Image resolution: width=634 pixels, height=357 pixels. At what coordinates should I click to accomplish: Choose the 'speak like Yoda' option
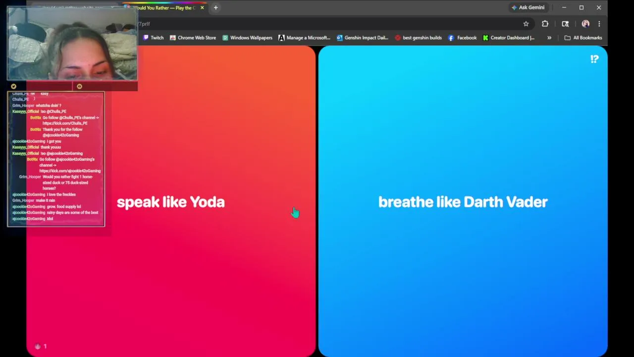[171, 202]
